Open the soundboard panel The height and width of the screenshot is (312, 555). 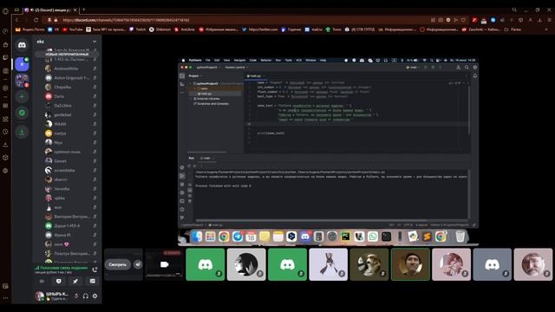click(93, 281)
